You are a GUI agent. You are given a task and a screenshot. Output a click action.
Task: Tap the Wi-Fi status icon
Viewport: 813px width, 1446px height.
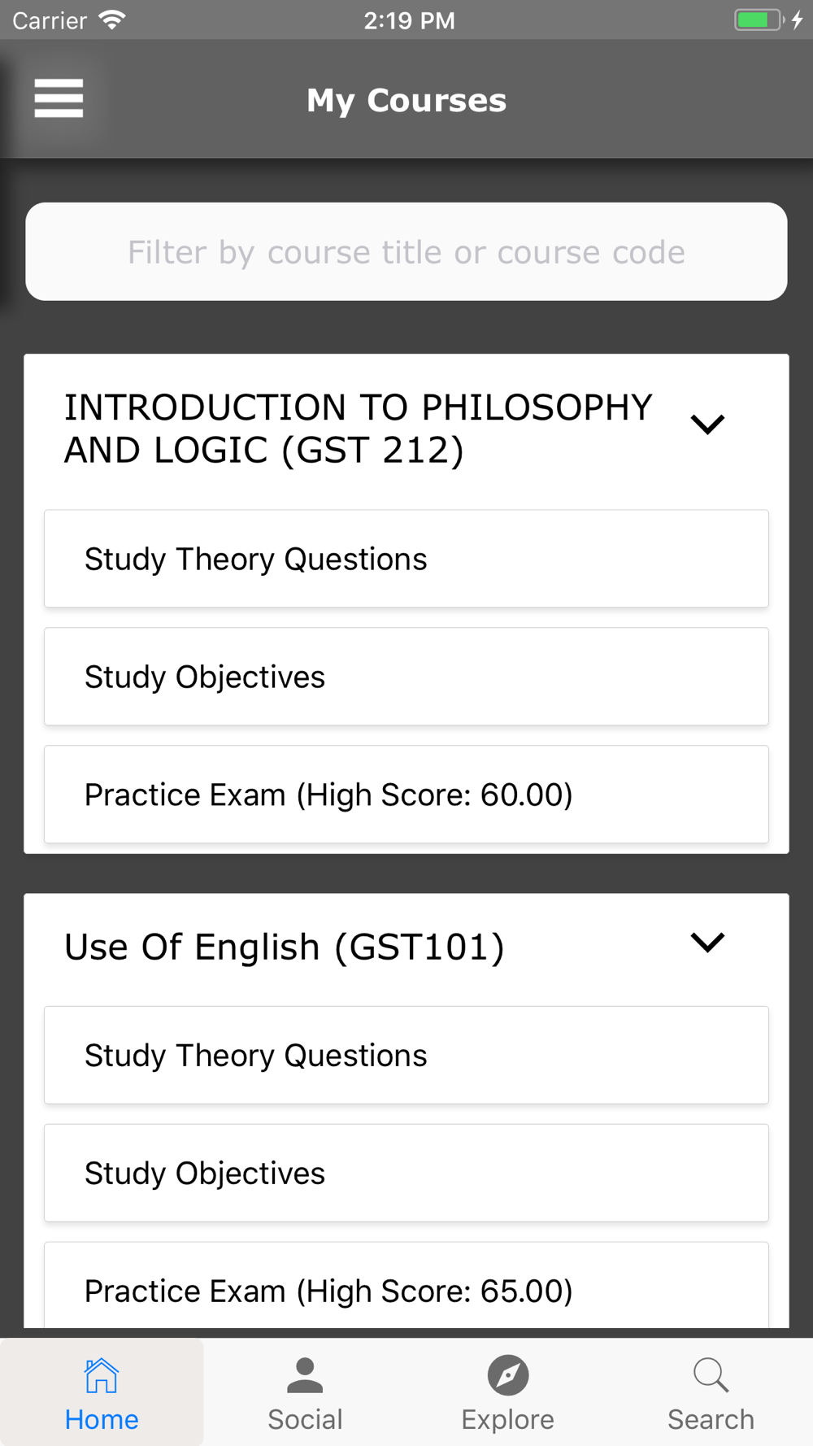111,20
